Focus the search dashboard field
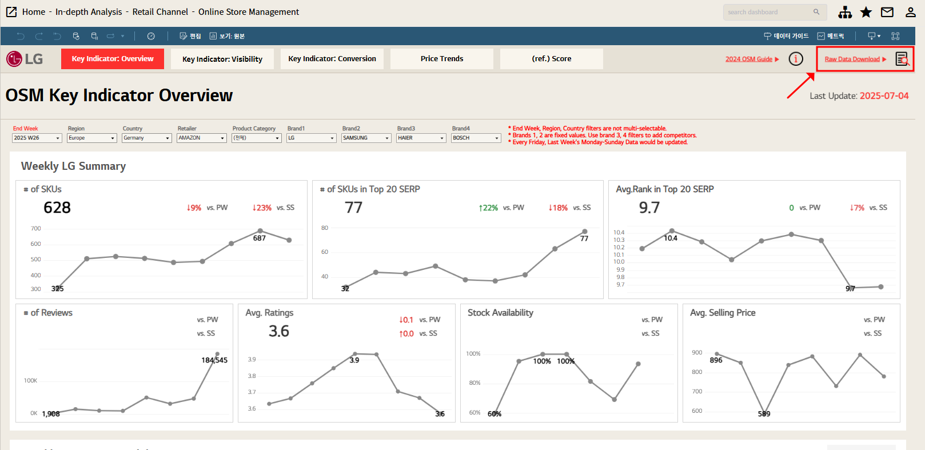Viewport: 925px width, 450px height. [769, 12]
